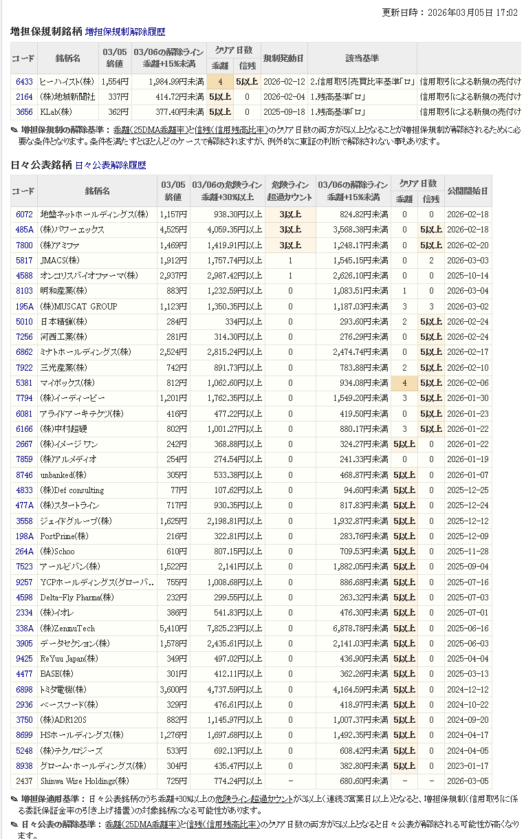
Task: Open stock code 7800 for アミファ
Action: pos(24,245)
